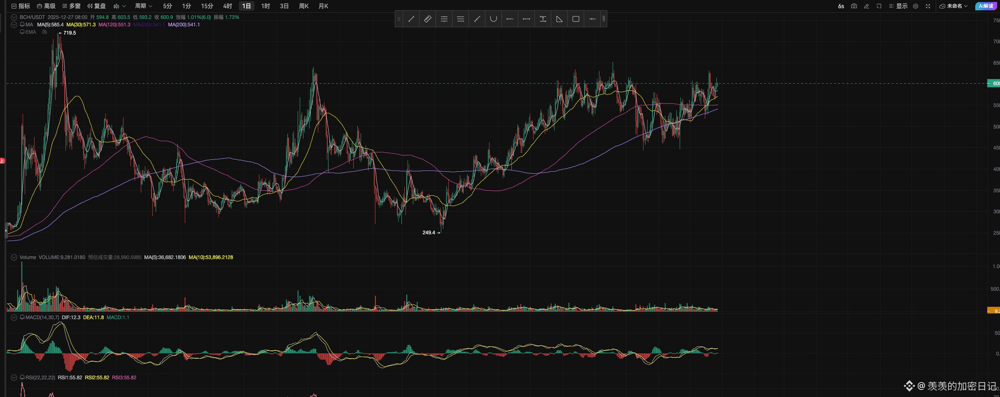This screenshot has width=1000, height=397.
Task: Choose the triangle drawing tool
Action: coord(559,19)
